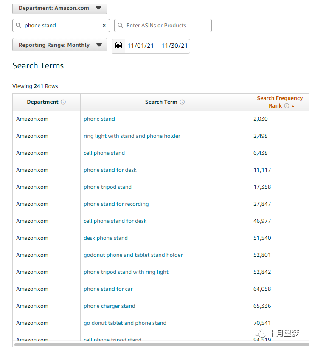Show info for Department column
Image resolution: width=309 pixels, height=347 pixels.
[x=63, y=102]
